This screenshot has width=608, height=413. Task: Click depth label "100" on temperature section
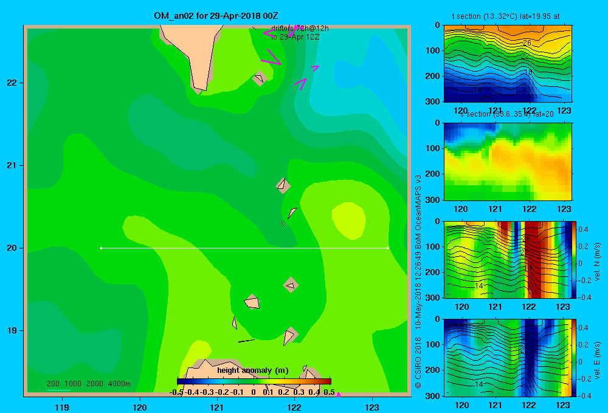(x=434, y=50)
